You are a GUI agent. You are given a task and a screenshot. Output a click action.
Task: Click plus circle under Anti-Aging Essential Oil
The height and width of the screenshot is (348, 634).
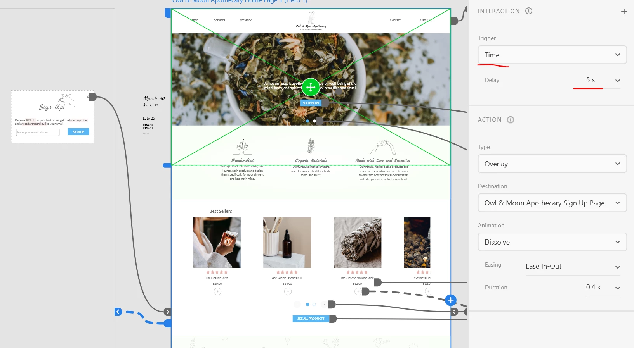coord(288,291)
